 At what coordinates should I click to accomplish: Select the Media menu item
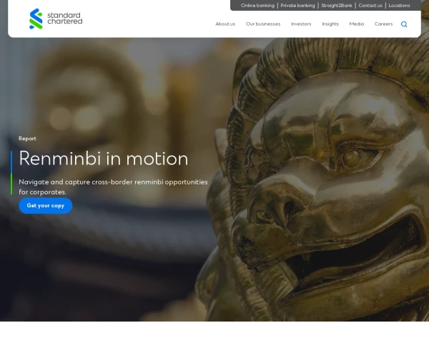(x=357, y=24)
